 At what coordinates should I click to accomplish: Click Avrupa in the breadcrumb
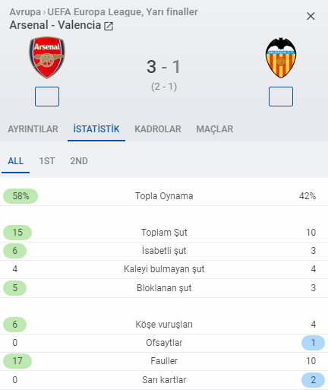tap(25, 12)
